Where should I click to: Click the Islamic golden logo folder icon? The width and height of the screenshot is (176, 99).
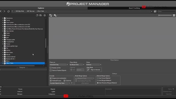5,46
